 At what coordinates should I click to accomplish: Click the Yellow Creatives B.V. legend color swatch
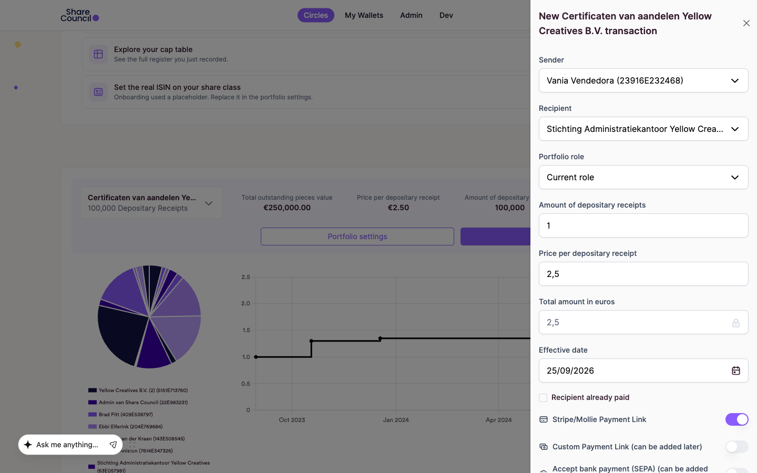click(93, 390)
